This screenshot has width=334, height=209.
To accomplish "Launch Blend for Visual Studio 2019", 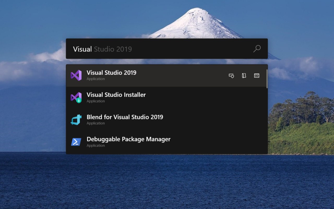I will pyautogui.click(x=166, y=120).
